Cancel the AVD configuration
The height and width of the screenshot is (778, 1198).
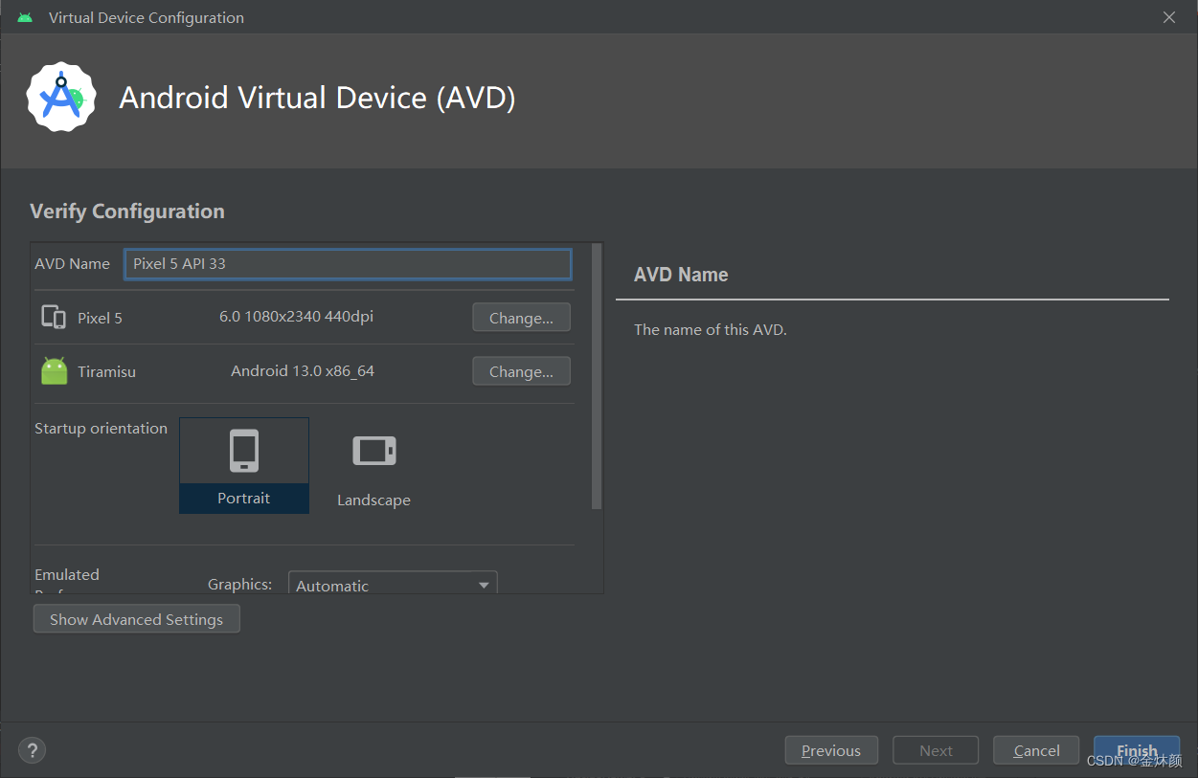[x=1036, y=750]
